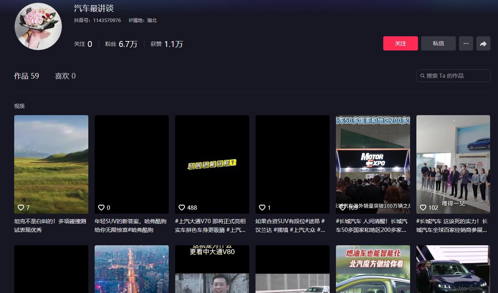Open the grassland video thumbnail
Viewport: 498px width, 293px height.
pos(51,164)
